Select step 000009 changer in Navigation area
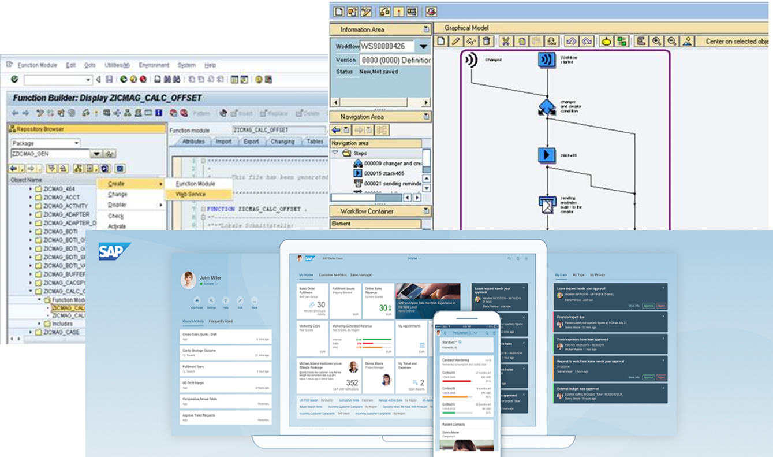The height and width of the screenshot is (457, 773). pyautogui.click(x=387, y=164)
